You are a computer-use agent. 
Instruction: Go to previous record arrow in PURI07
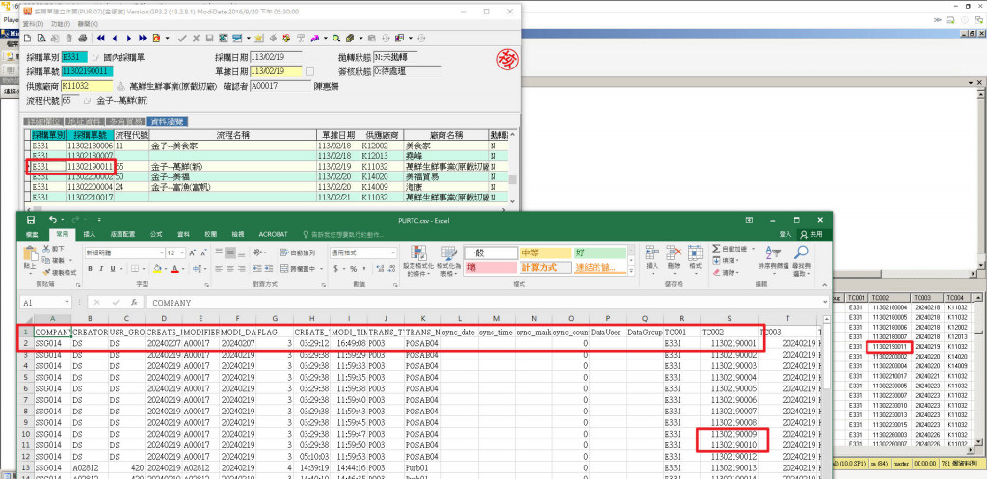pyautogui.click(x=115, y=38)
